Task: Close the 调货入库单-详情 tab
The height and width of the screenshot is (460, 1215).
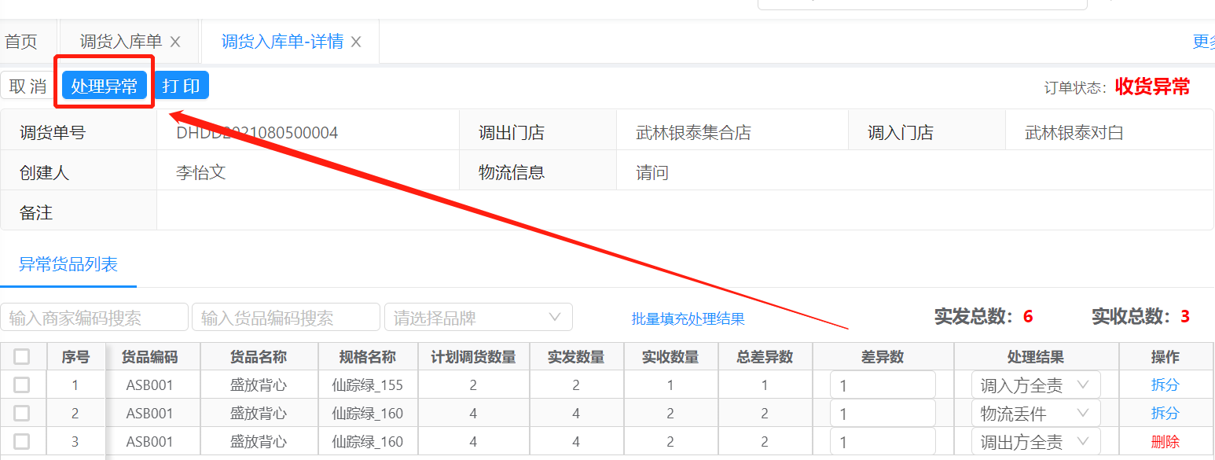Action: coord(356,42)
